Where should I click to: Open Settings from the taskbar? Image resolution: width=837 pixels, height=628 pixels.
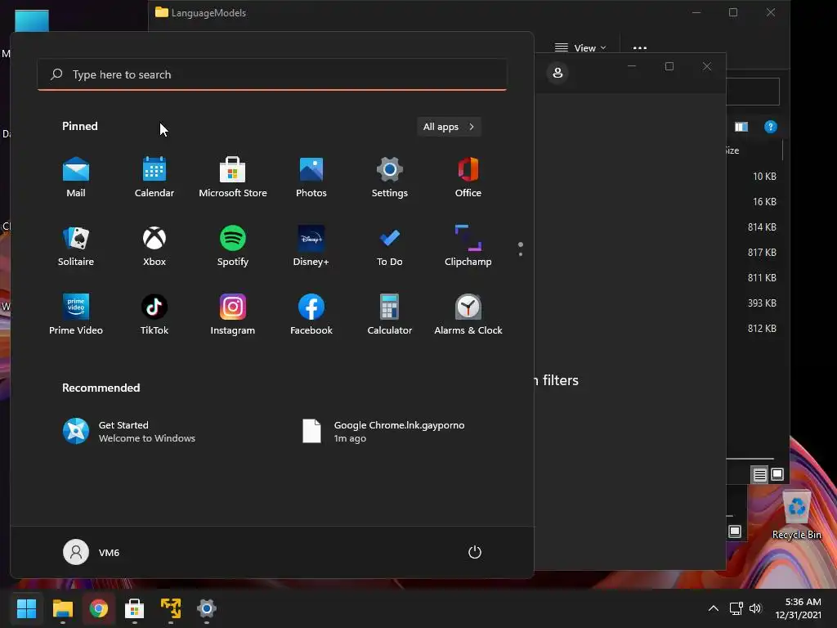[207, 608]
